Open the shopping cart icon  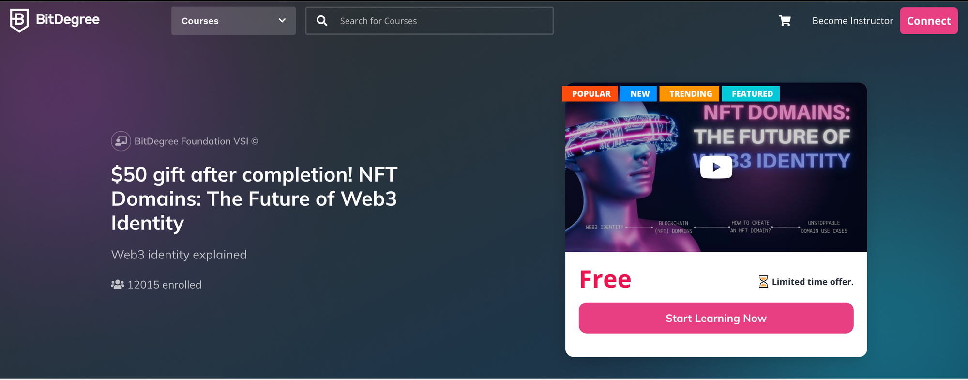785,21
